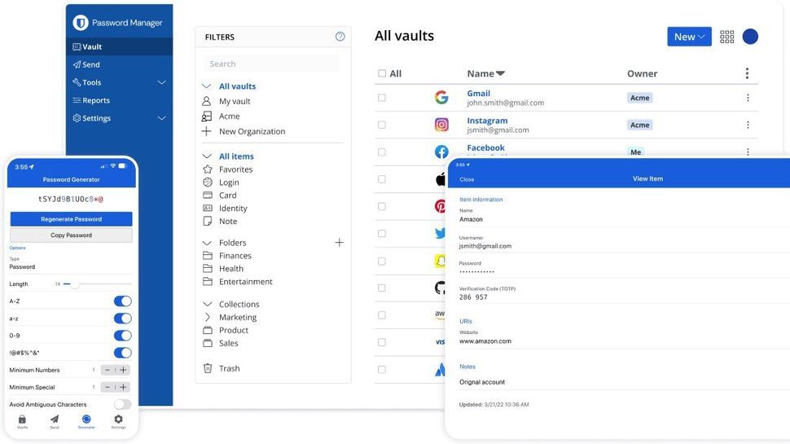Click the Login globe icon
Image resolution: width=790 pixels, height=444 pixels.
[208, 182]
